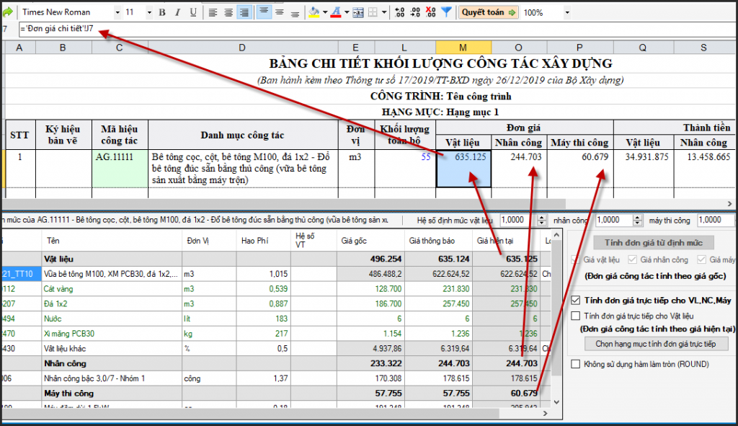Open the Times New Roman font dropdown
738x426 pixels.
point(117,12)
